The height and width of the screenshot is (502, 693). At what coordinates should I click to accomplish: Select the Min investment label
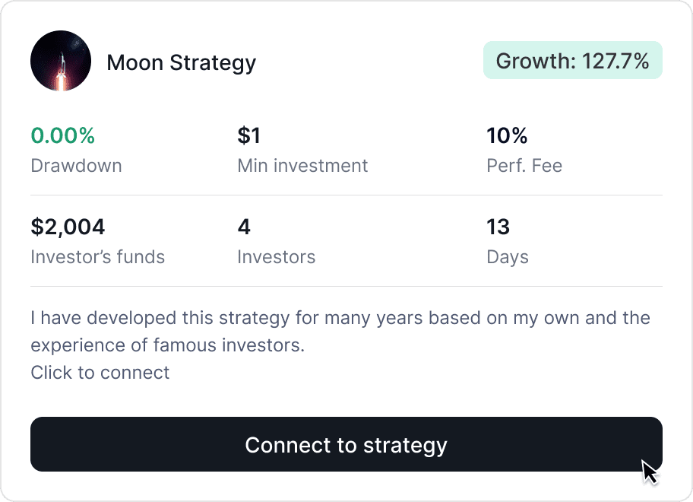click(302, 166)
